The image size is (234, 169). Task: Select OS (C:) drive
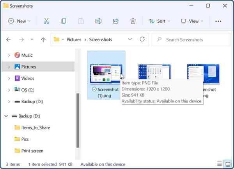point(28,90)
